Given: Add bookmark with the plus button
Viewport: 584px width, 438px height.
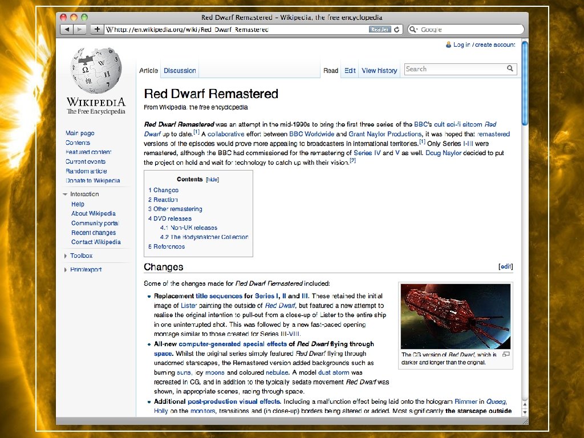Looking at the screenshot, I should pos(97,30).
